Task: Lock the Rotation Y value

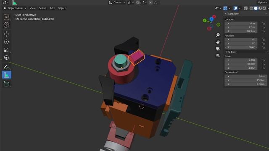Action: pos(263,44)
